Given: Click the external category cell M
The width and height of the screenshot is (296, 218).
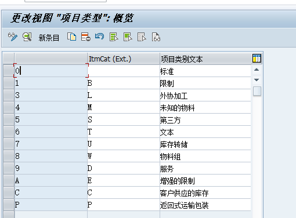Looking at the screenshot, I should coord(124,107).
